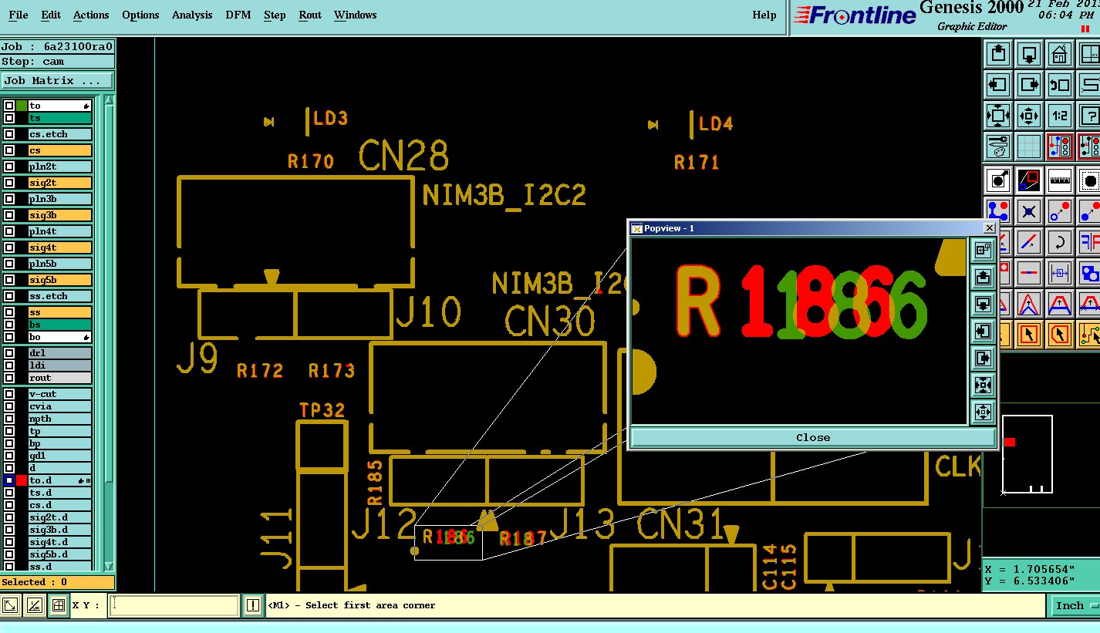Select the rout layer row

point(60,378)
